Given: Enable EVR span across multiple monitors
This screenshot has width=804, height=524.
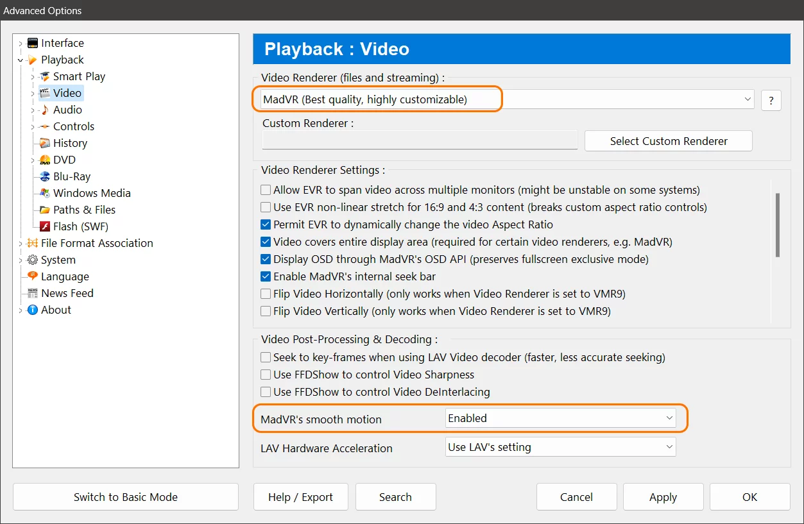Looking at the screenshot, I should click(266, 190).
